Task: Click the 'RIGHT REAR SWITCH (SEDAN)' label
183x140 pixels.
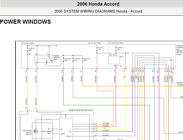Action: (x=27, y=132)
